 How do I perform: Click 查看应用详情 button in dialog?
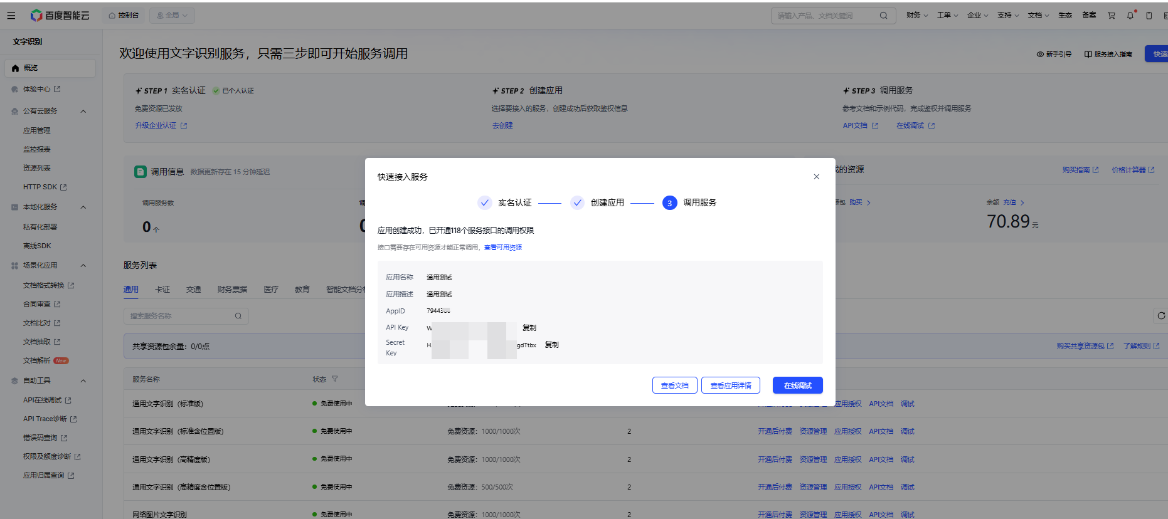(731, 385)
